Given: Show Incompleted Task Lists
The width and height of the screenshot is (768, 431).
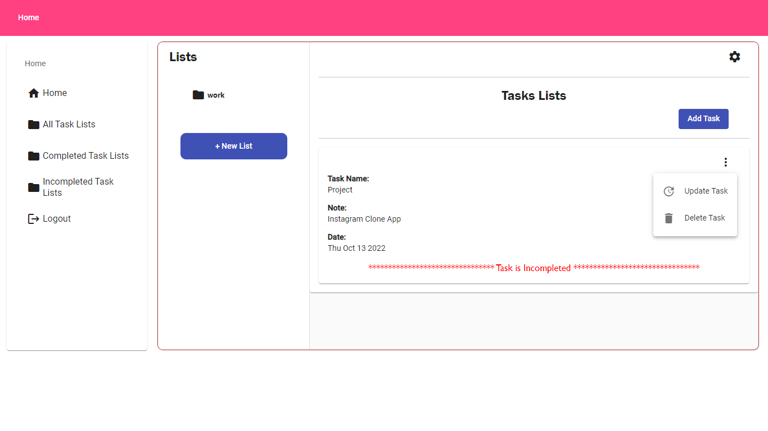Looking at the screenshot, I should 77,187.
